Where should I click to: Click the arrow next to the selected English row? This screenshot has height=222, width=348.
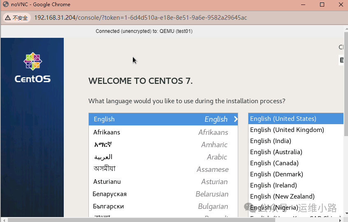point(235,119)
